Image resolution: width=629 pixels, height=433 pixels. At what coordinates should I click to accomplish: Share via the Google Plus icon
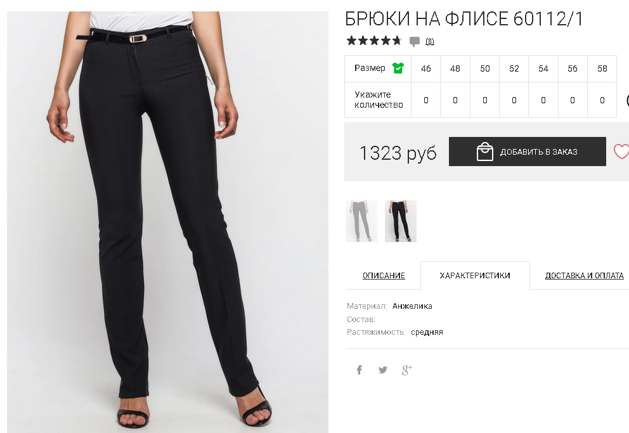pos(407,370)
